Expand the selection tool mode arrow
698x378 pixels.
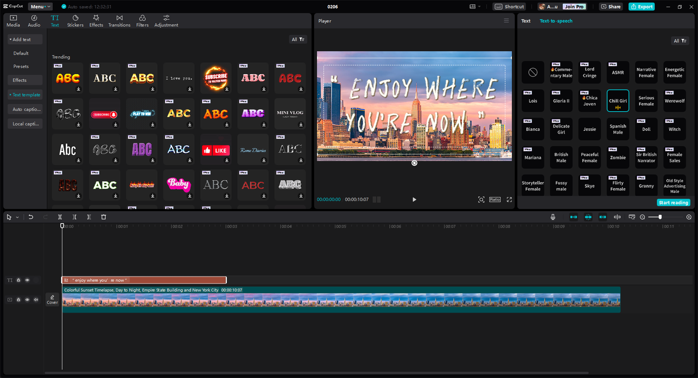tap(17, 217)
